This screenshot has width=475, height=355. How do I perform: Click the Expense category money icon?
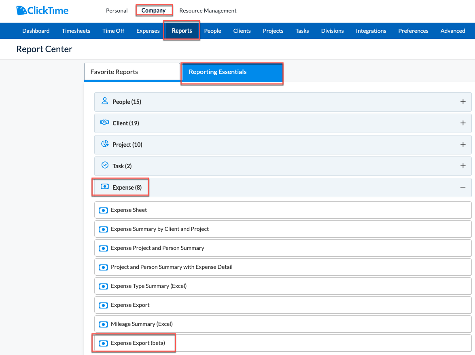[x=104, y=186]
